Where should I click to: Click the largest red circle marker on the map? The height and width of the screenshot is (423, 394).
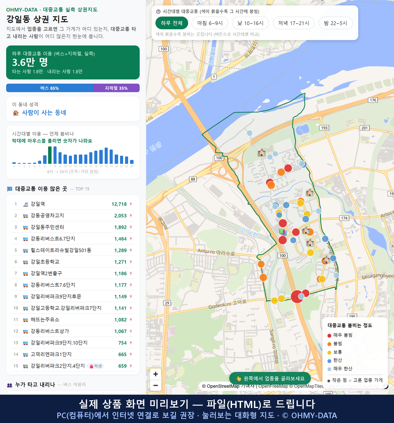click(x=297, y=297)
